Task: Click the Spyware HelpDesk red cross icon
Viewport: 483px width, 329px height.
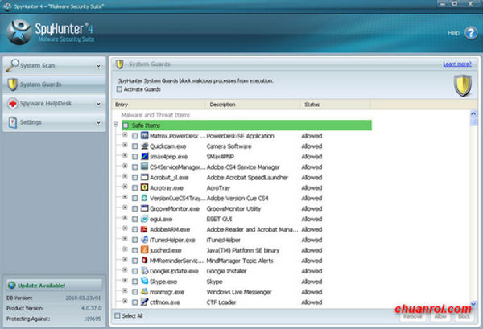Action: (13, 104)
